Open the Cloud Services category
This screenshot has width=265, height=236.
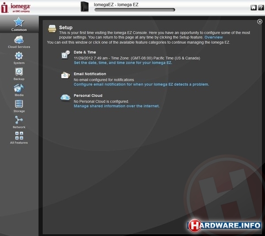pos(19,40)
